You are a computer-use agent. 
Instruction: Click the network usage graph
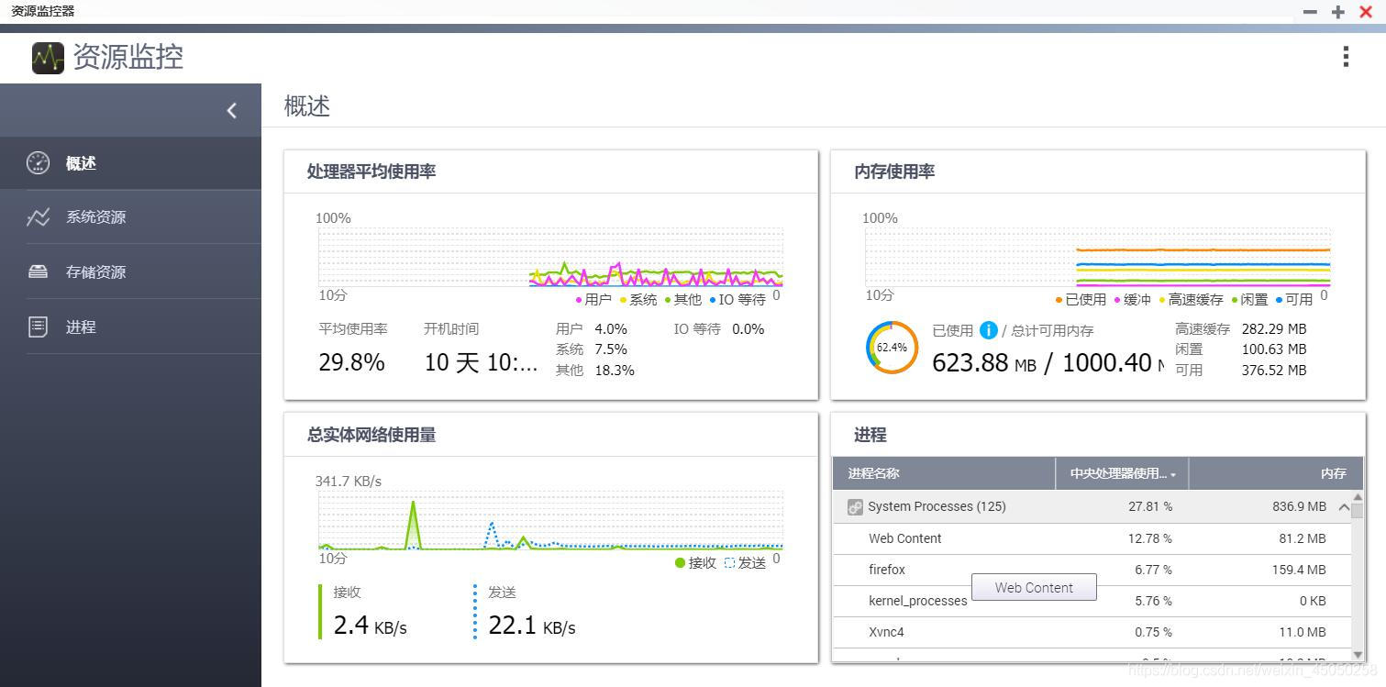(550, 521)
